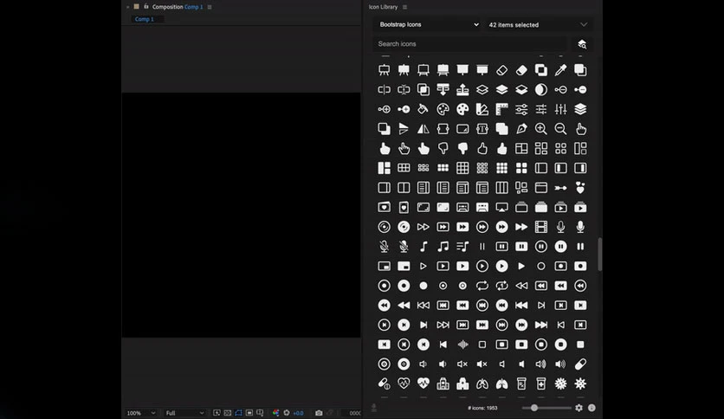Select the swatchbook color fan icon
Viewport: 724px width, 419px height.
click(x=482, y=109)
